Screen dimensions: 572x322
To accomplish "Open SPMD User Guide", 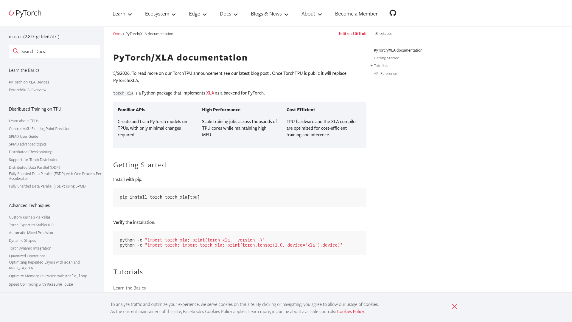I will (x=24, y=137).
